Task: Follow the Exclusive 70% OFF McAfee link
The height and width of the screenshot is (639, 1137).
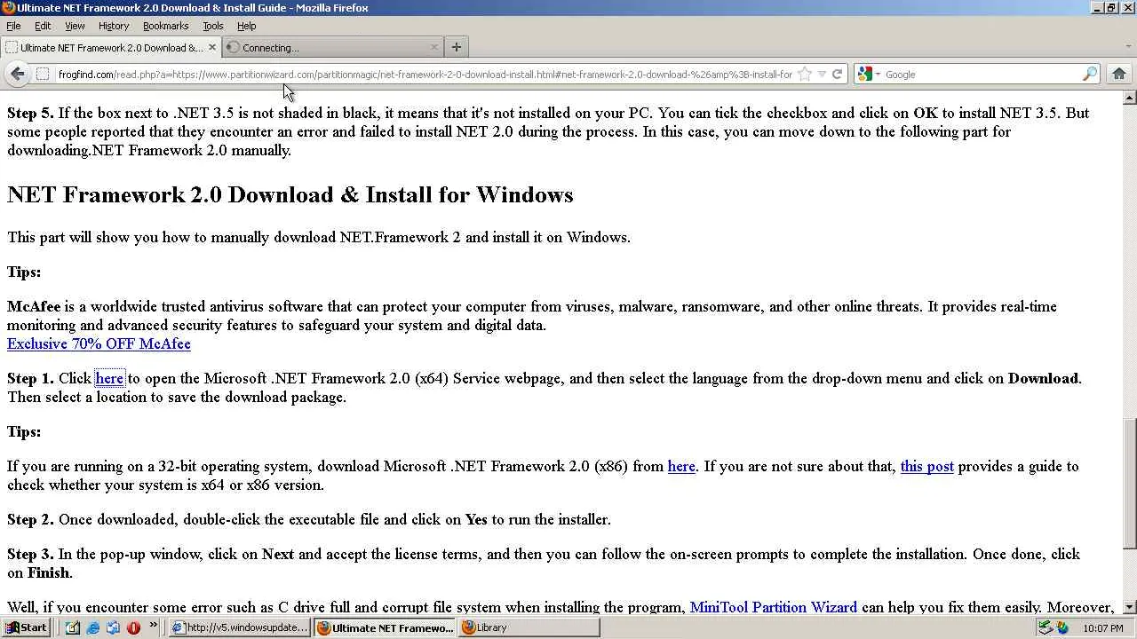Action: [x=99, y=343]
